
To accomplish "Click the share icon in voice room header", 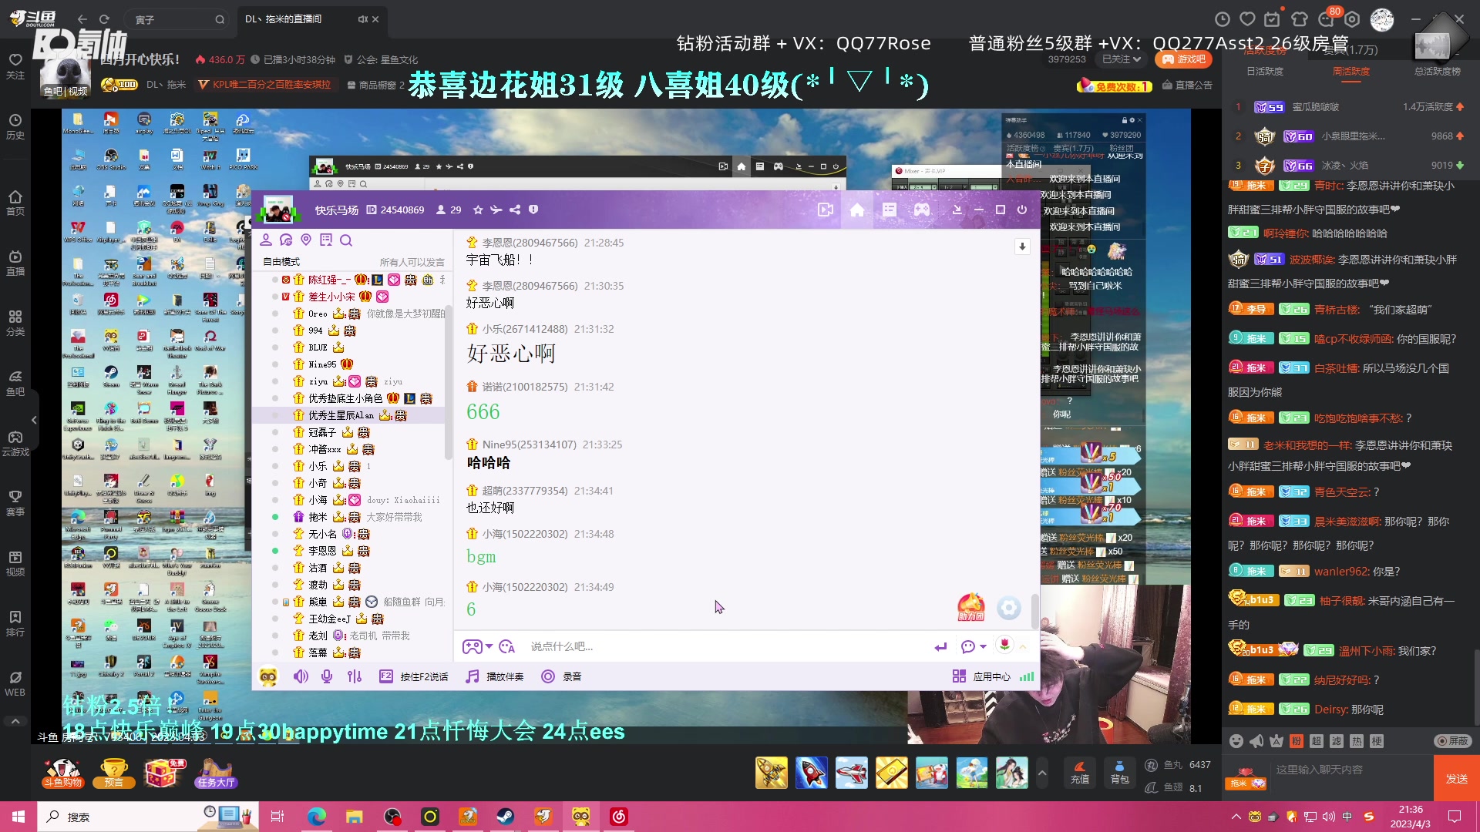I will 515,210.
